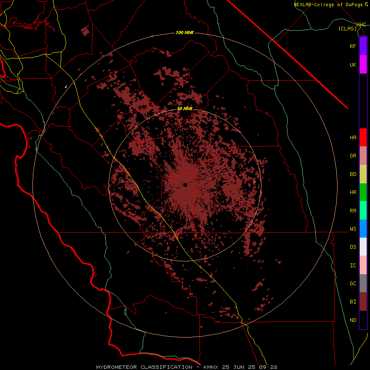Viewport: 370px width, 370px height.
Task: Click the purple RF legend swatch
Action: point(363,46)
